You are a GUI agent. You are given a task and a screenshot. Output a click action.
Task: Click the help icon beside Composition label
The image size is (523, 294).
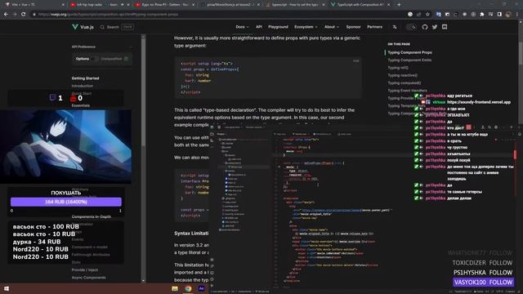click(126, 59)
